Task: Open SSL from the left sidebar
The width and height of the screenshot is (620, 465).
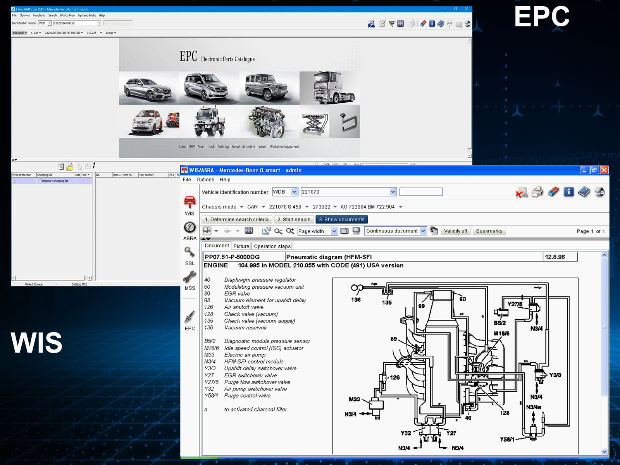Action: click(189, 252)
